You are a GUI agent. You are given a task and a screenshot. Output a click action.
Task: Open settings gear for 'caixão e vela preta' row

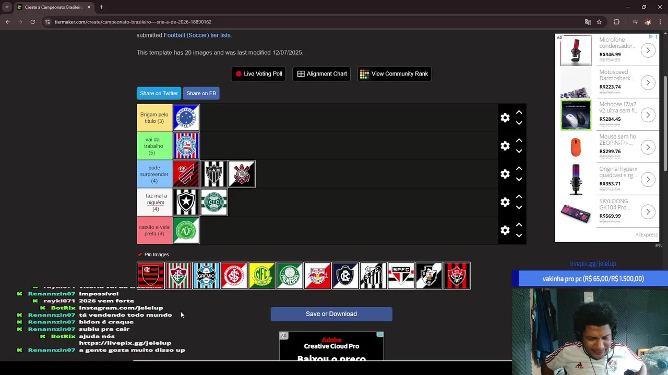click(x=505, y=230)
